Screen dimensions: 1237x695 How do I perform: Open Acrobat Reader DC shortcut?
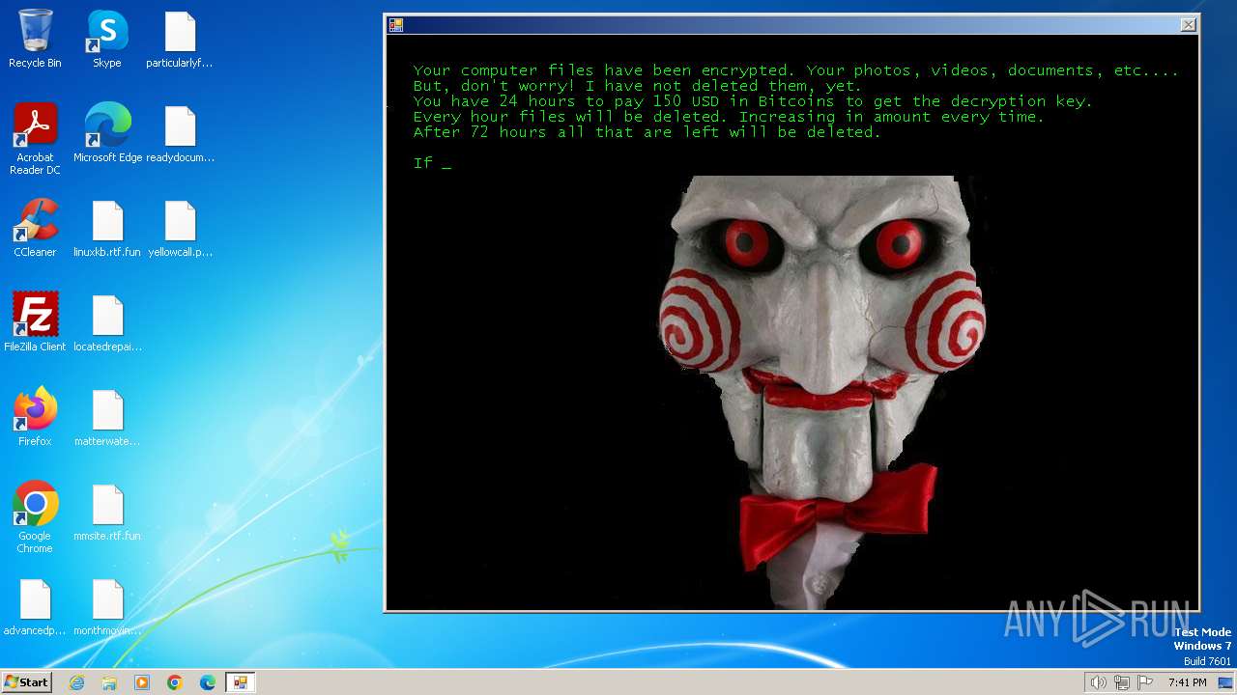[35, 139]
